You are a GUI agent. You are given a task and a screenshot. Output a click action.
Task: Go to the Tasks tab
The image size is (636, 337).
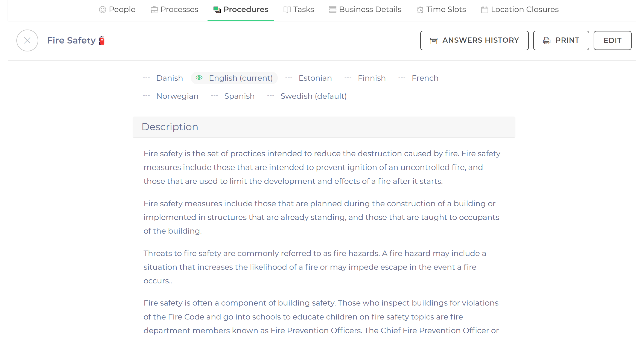click(x=299, y=10)
